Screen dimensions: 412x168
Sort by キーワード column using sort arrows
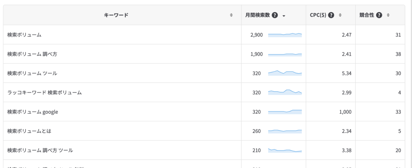231,15
